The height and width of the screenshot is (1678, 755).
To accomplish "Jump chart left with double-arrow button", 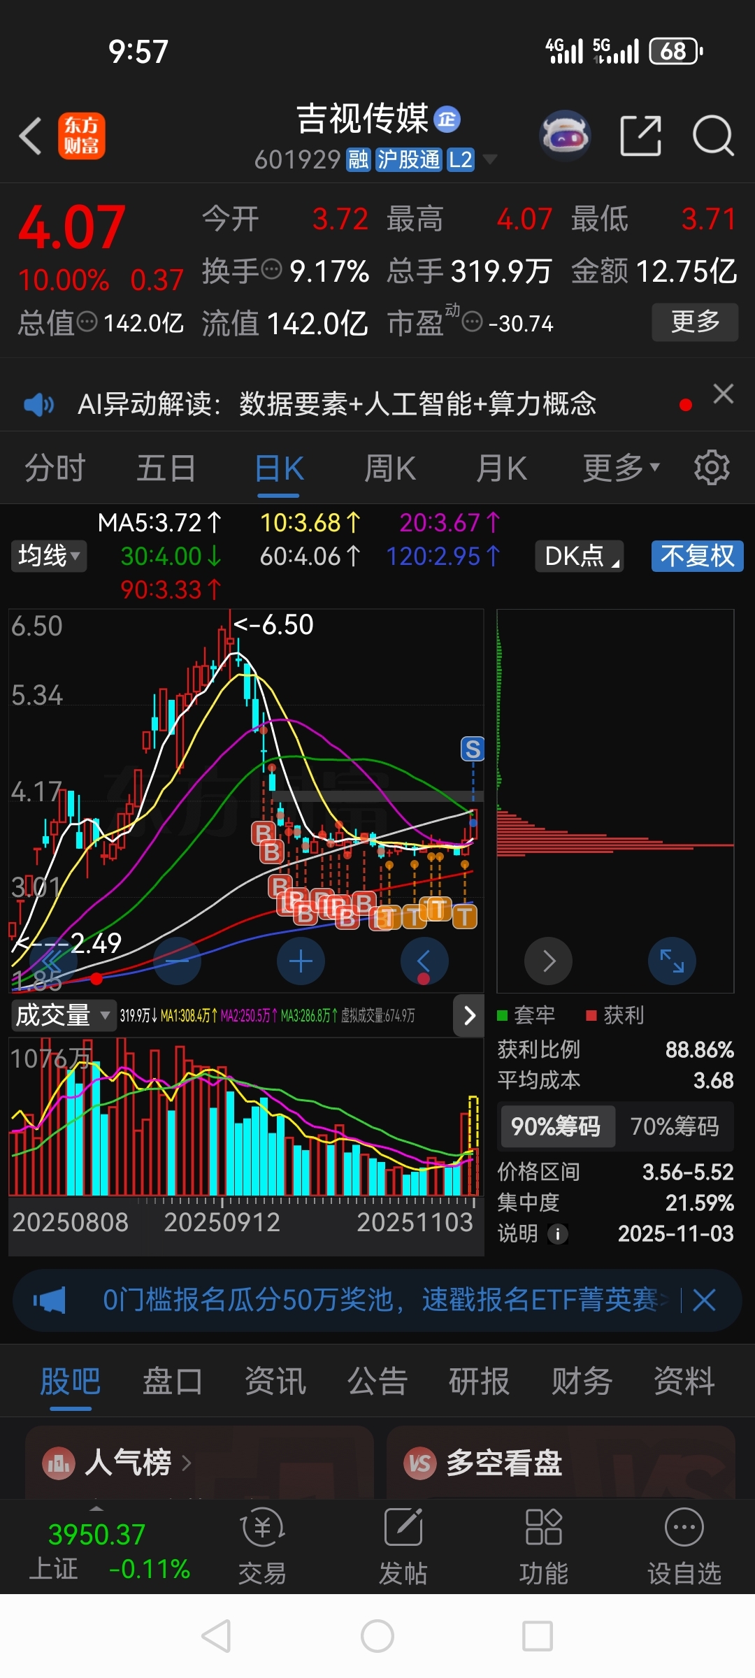I will 53,961.
